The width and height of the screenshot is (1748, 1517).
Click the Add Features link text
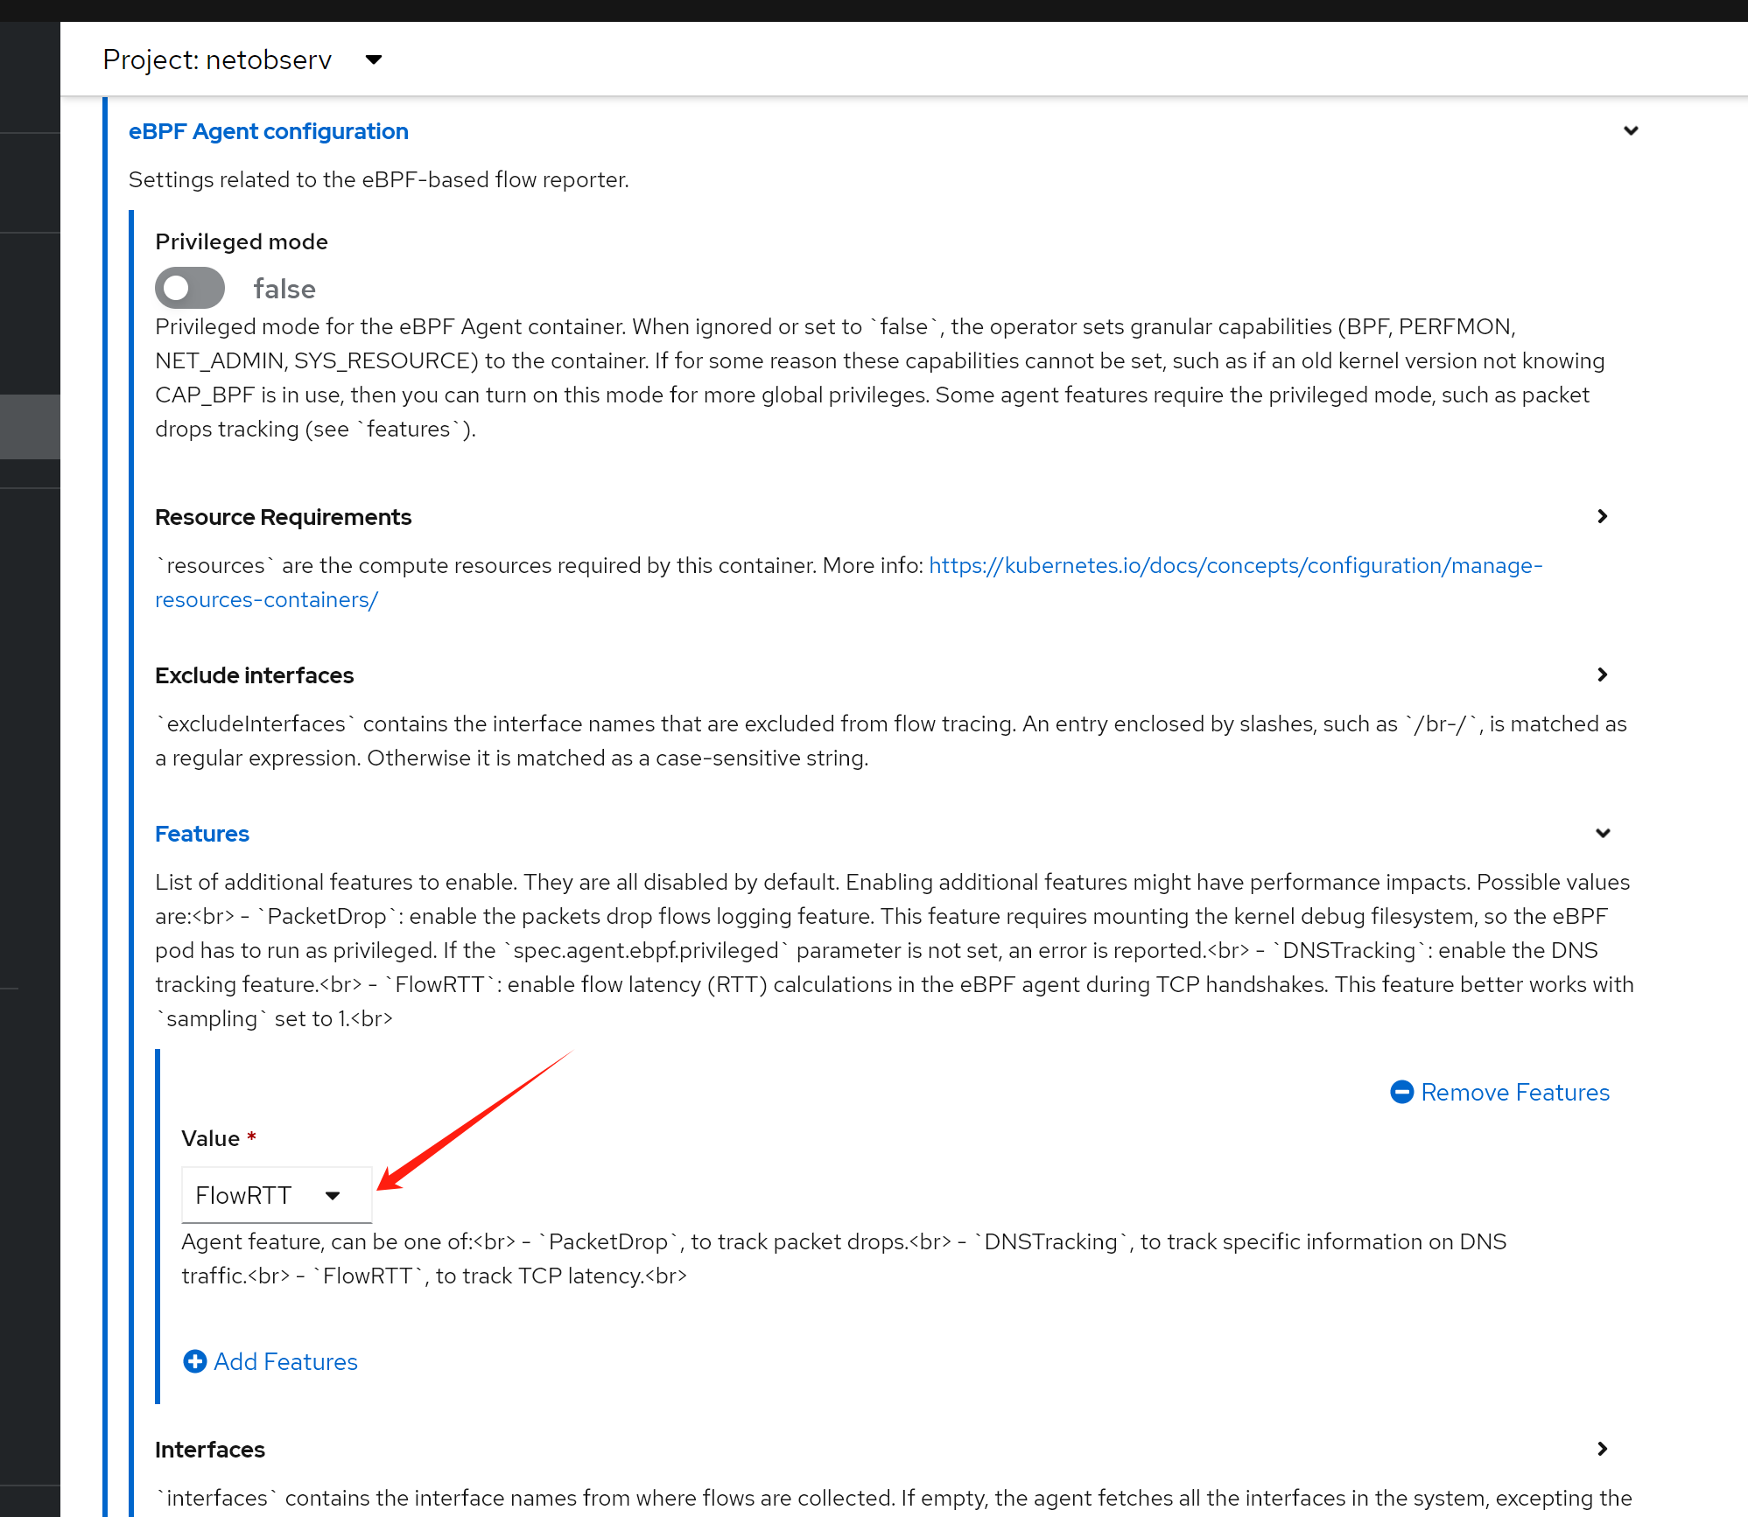tap(285, 1361)
